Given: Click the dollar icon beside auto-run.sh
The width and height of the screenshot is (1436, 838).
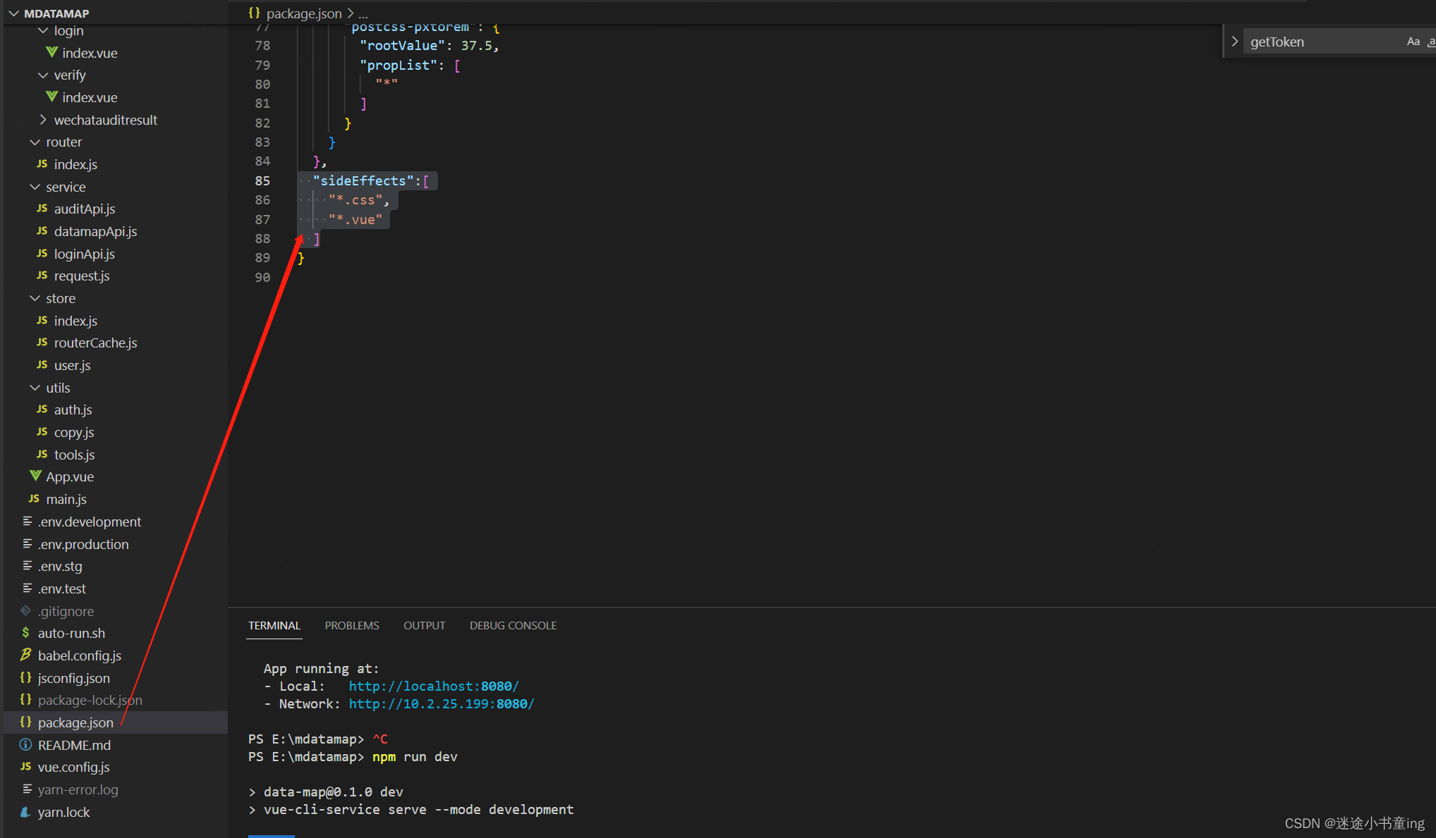Looking at the screenshot, I should coord(26,633).
